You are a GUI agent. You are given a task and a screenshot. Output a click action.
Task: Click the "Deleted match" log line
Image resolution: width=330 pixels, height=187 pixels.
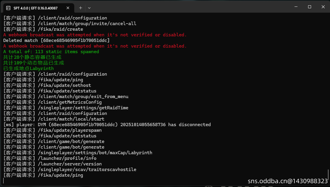tap(56, 40)
